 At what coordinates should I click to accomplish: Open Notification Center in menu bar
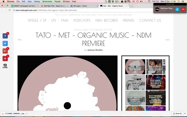click(x=183, y=1)
